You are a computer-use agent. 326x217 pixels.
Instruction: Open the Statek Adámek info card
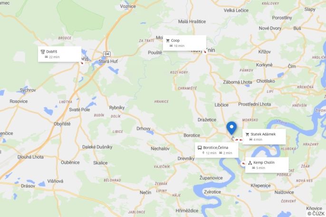(264, 137)
